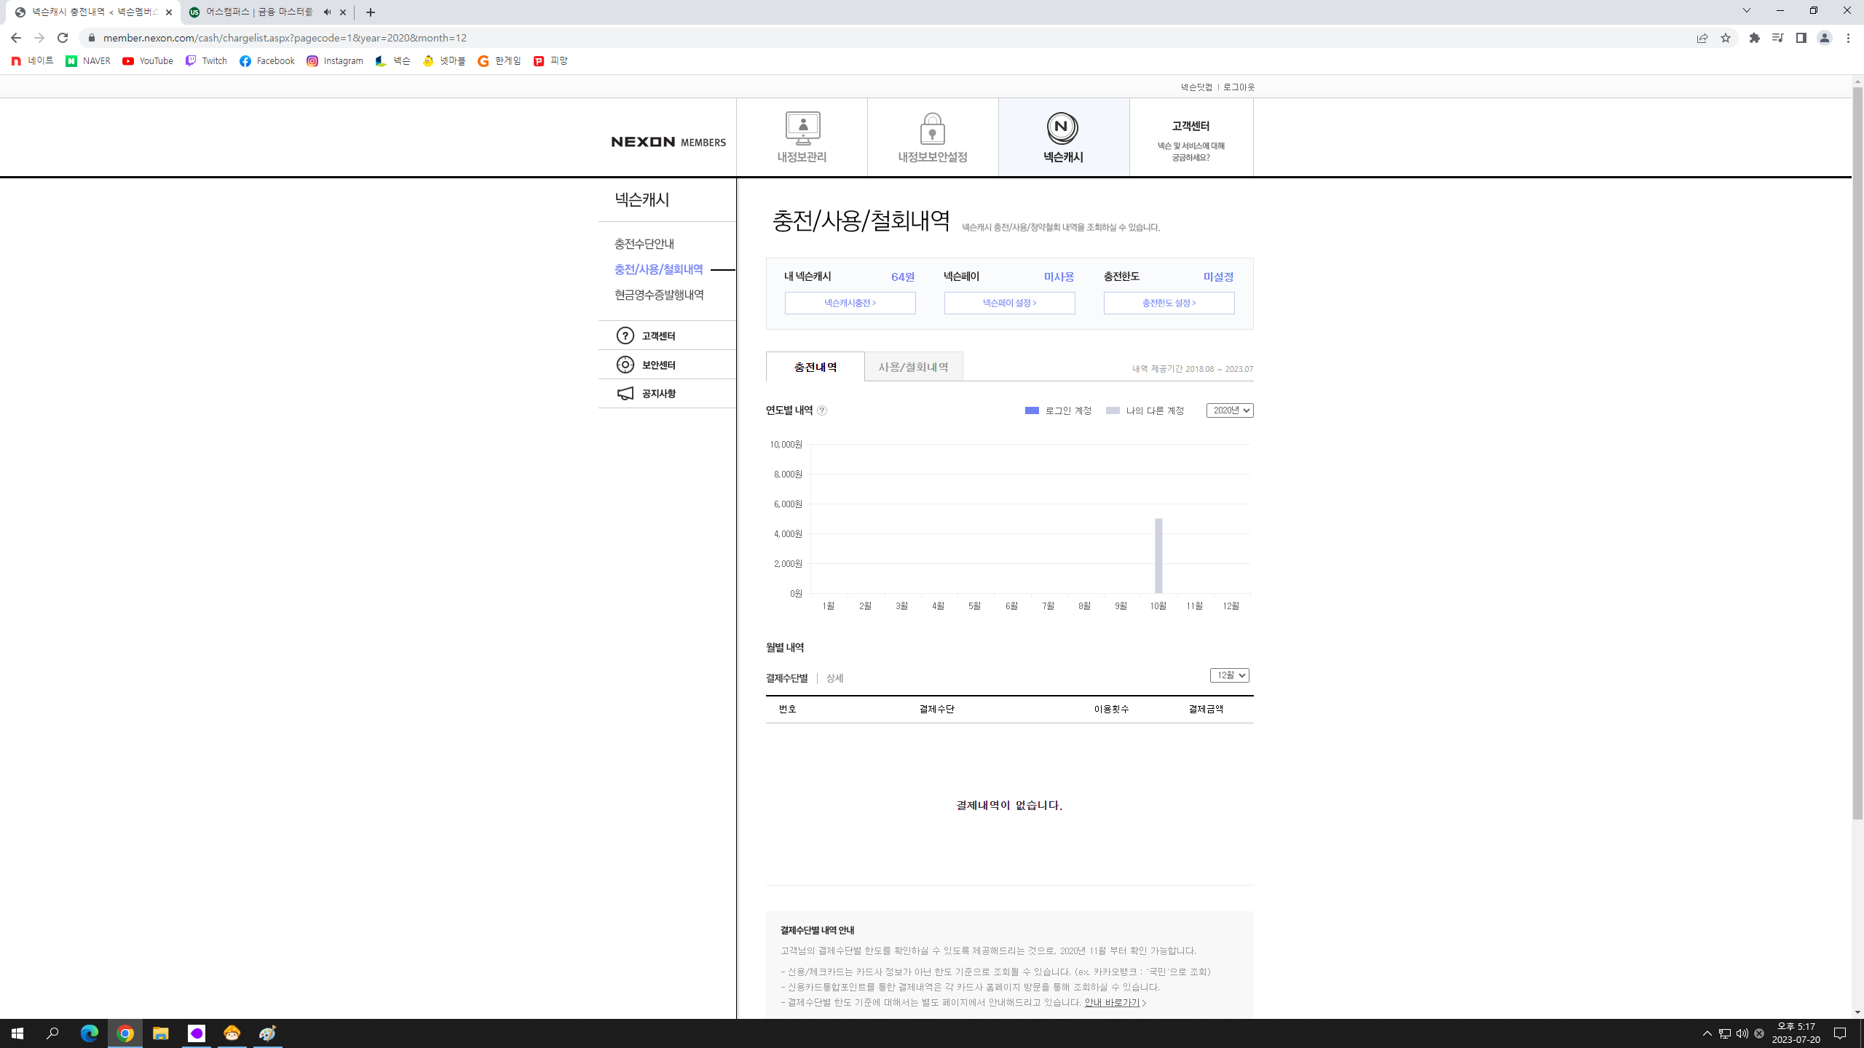This screenshot has height=1048, width=1864.
Task: Select the 사용/철회내역 tab
Action: 914,368
